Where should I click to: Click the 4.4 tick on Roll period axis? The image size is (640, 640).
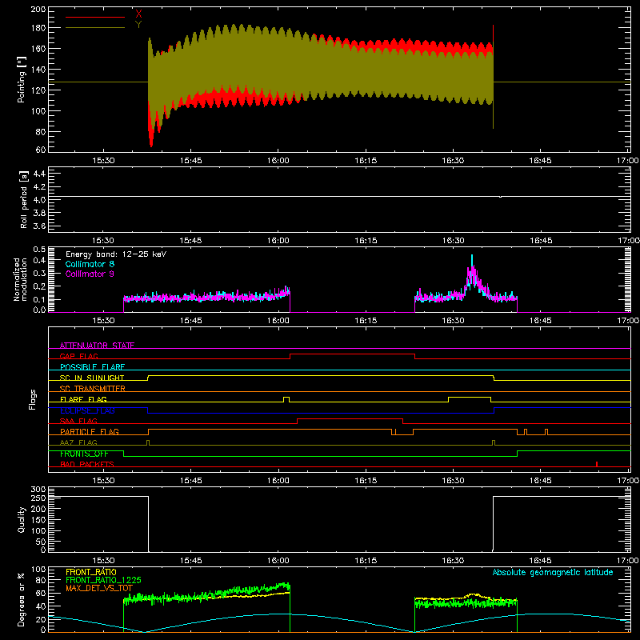[39, 174]
